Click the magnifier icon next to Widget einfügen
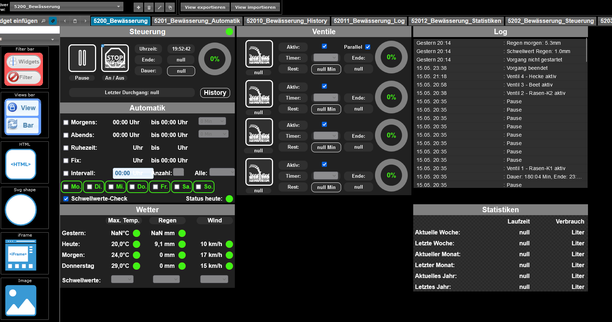612x322 pixels. 43,21
